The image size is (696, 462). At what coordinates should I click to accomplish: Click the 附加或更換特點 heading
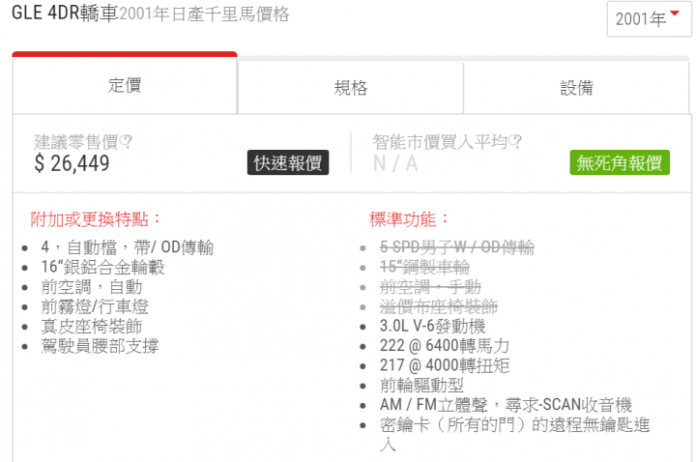[x=95, y=218]
